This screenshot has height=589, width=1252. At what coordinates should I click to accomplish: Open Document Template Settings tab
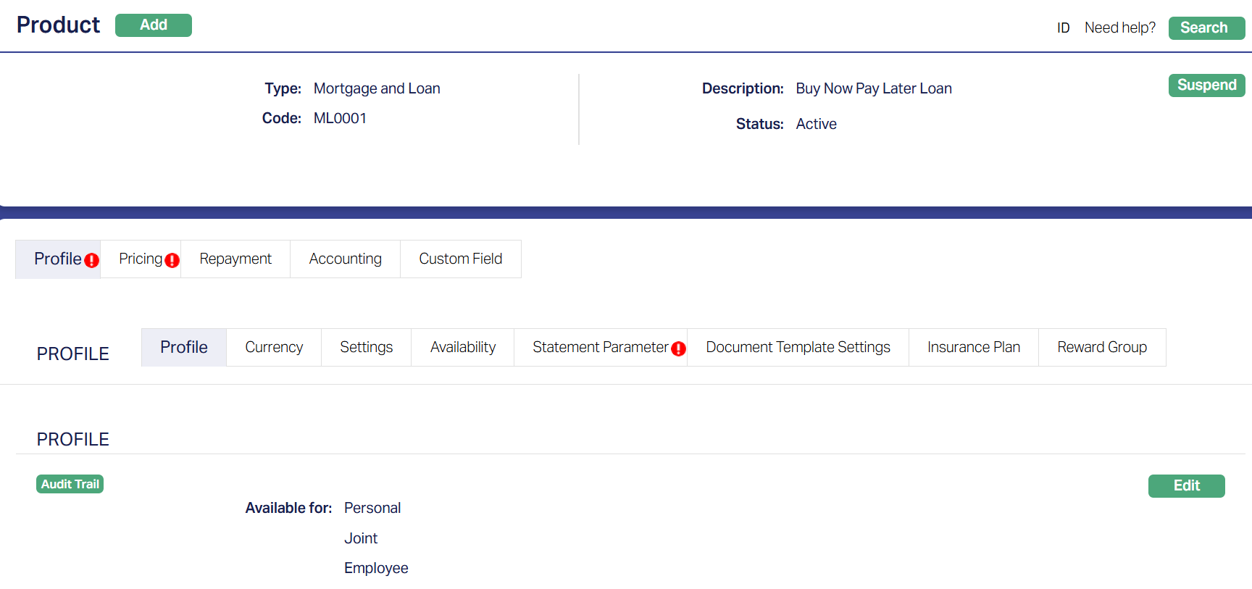(x=798, y=348)
